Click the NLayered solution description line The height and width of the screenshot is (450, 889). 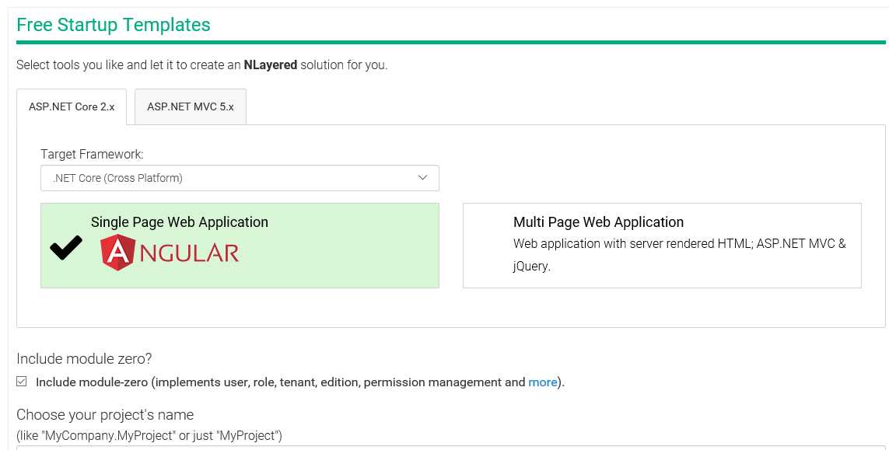pyautogui.click(x=202, y=65)
